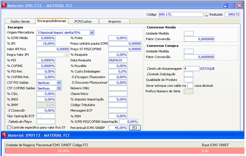Screen dimensions: 246x156
Task: Click the app icon in Material 890.172. title bar
Action: click(x=4, y=5)
